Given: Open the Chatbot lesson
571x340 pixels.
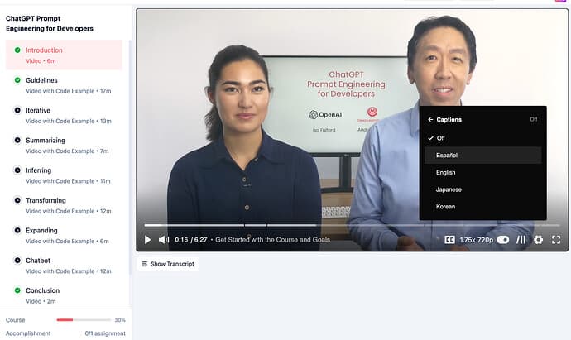Looking at the screenshot, I should point(64,266).
